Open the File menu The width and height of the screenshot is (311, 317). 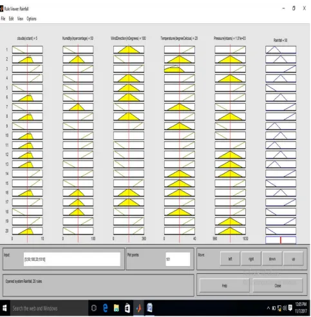click(x=3, y=19)
